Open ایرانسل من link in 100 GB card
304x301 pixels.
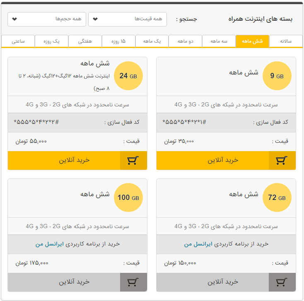click(x=49, y=244)
